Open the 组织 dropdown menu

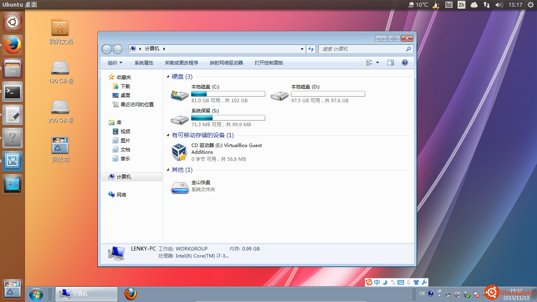[115, 63]
